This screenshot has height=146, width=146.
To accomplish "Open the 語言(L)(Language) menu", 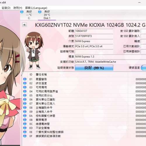I will click(36, 8).
